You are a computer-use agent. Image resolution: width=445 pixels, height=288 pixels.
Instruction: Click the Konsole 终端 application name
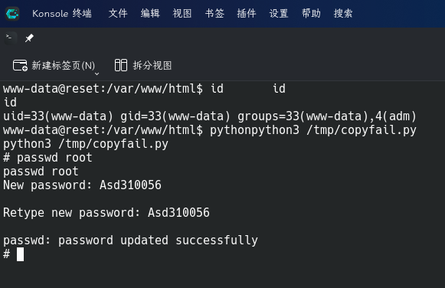point(62,13)
